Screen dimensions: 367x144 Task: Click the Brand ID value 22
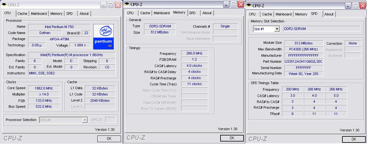coord(86,33)
